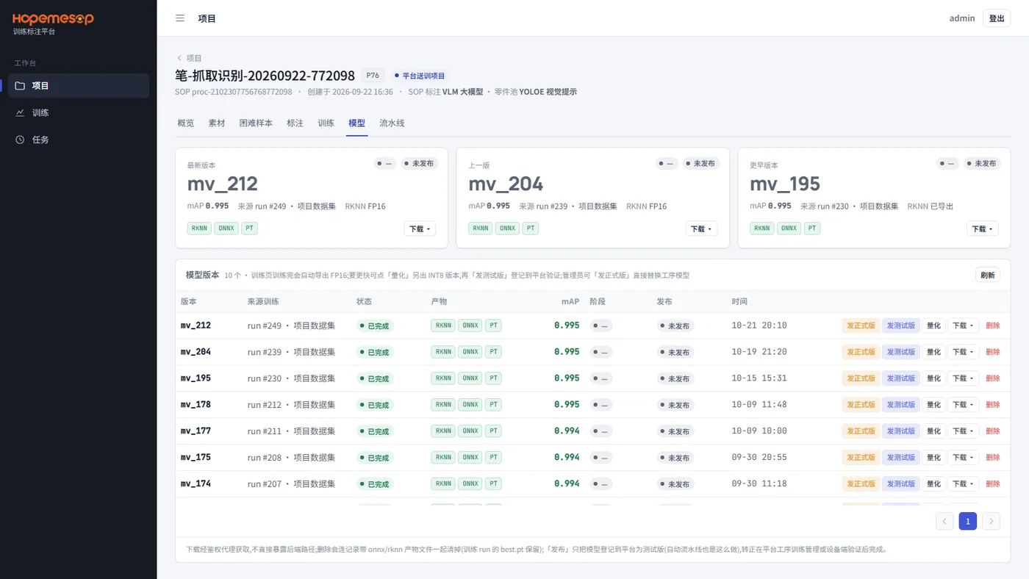Toggle the hamburger sidebar menu icon

[180, 18]
